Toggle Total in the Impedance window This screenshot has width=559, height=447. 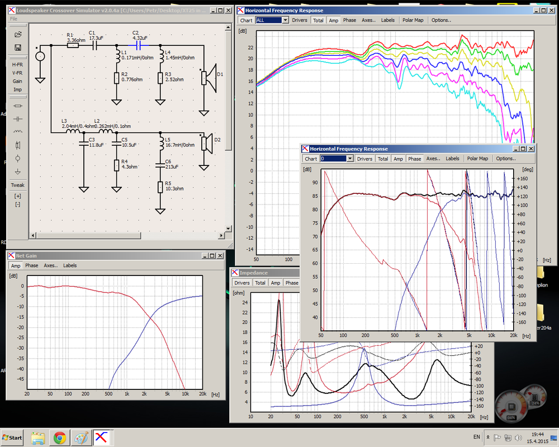pos(260,283)
